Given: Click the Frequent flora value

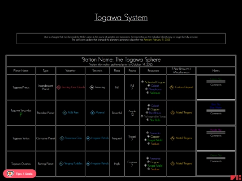Looking at the screenshot, I should coord(117,139).
